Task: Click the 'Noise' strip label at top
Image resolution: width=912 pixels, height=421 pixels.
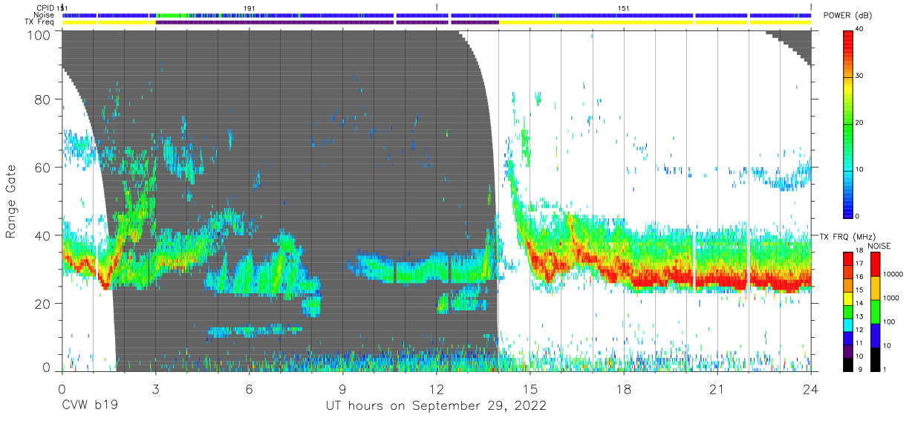Action: click(x=45, y=15)
